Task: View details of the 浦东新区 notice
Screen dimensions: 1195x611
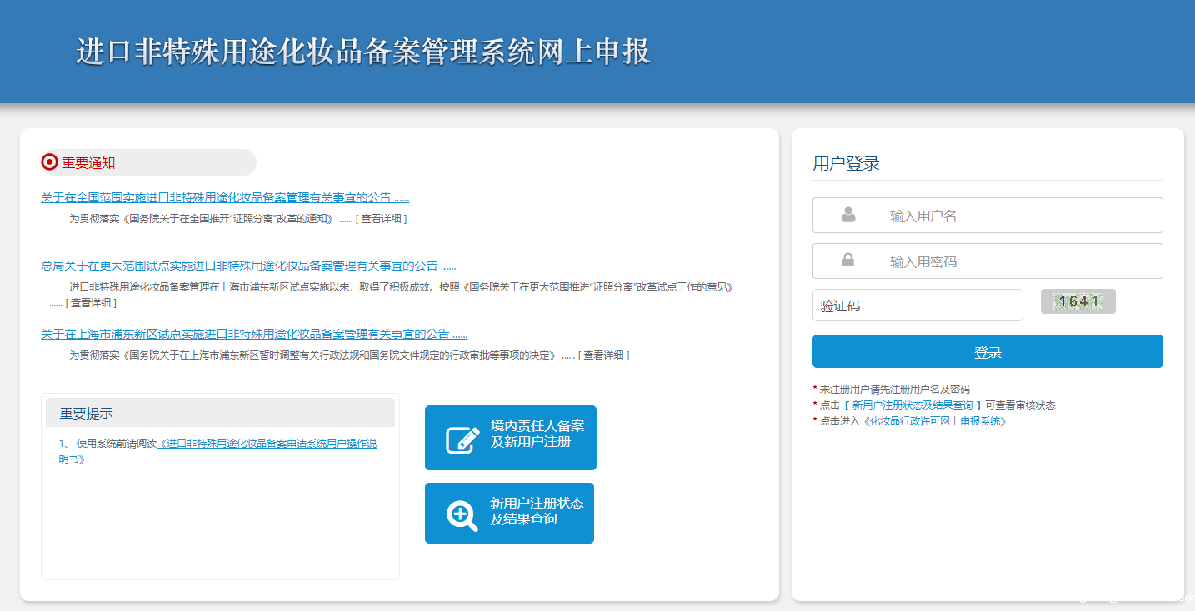Action: coord(604,355)
